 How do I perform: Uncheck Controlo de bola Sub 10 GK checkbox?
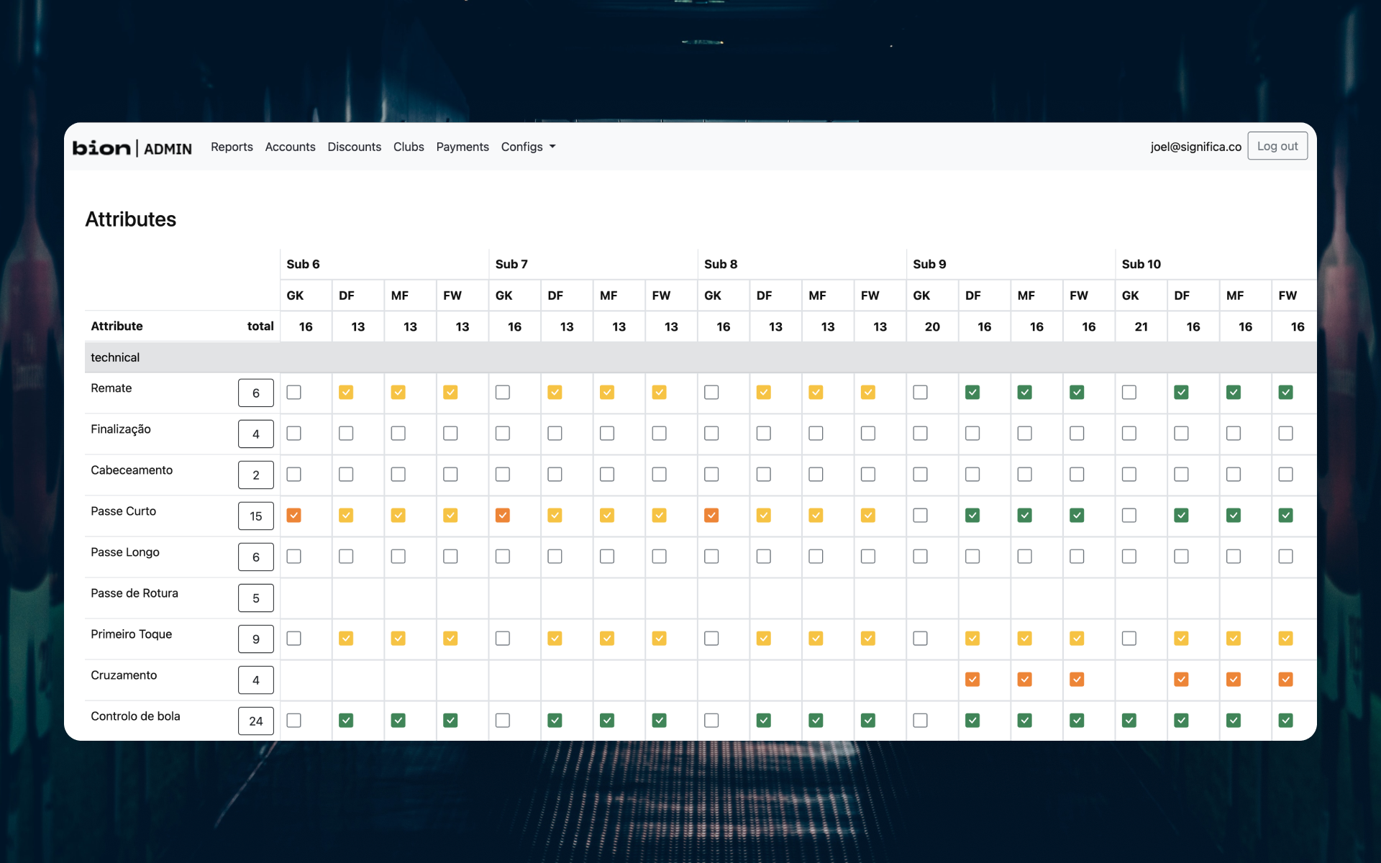coord(1129,720)
